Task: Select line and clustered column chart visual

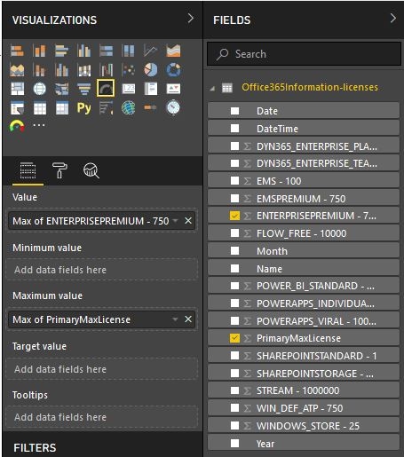Action: coord(61,70)
